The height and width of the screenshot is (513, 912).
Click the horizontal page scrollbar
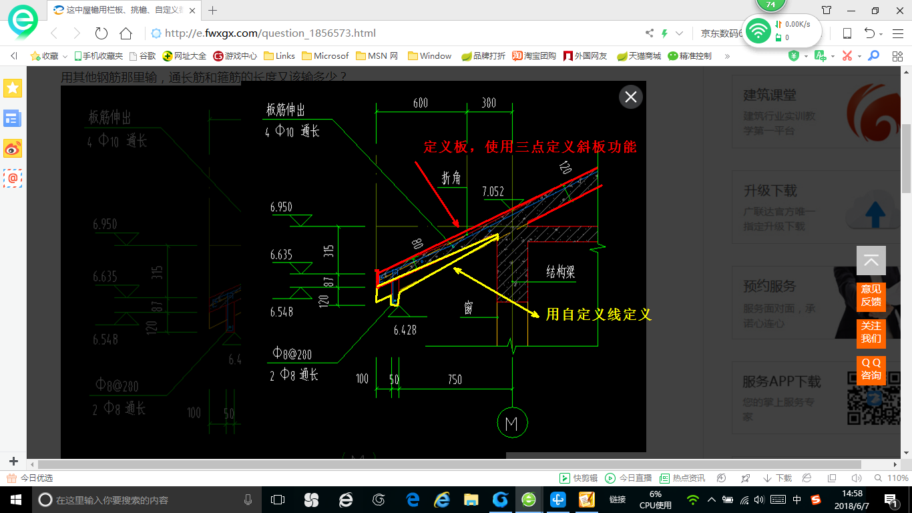click(x=449, y=464)
